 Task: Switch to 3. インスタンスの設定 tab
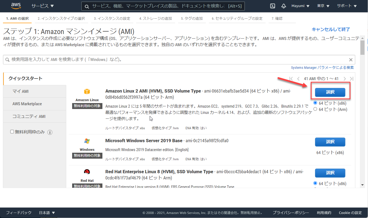(112, 19)
